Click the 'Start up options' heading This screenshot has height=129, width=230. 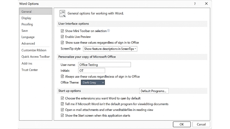click(x=70, y=91)
